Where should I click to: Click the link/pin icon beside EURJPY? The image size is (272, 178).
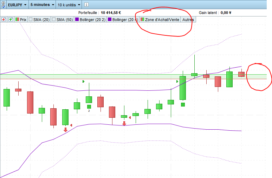[x=4, y=5]
